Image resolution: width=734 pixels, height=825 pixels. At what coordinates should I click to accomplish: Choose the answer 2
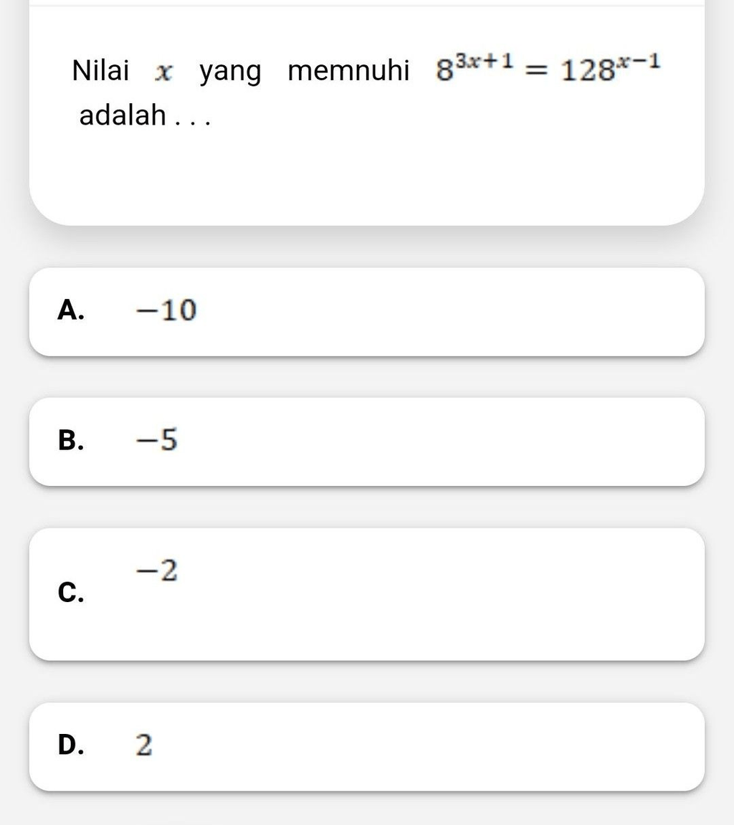pos(144,745)
